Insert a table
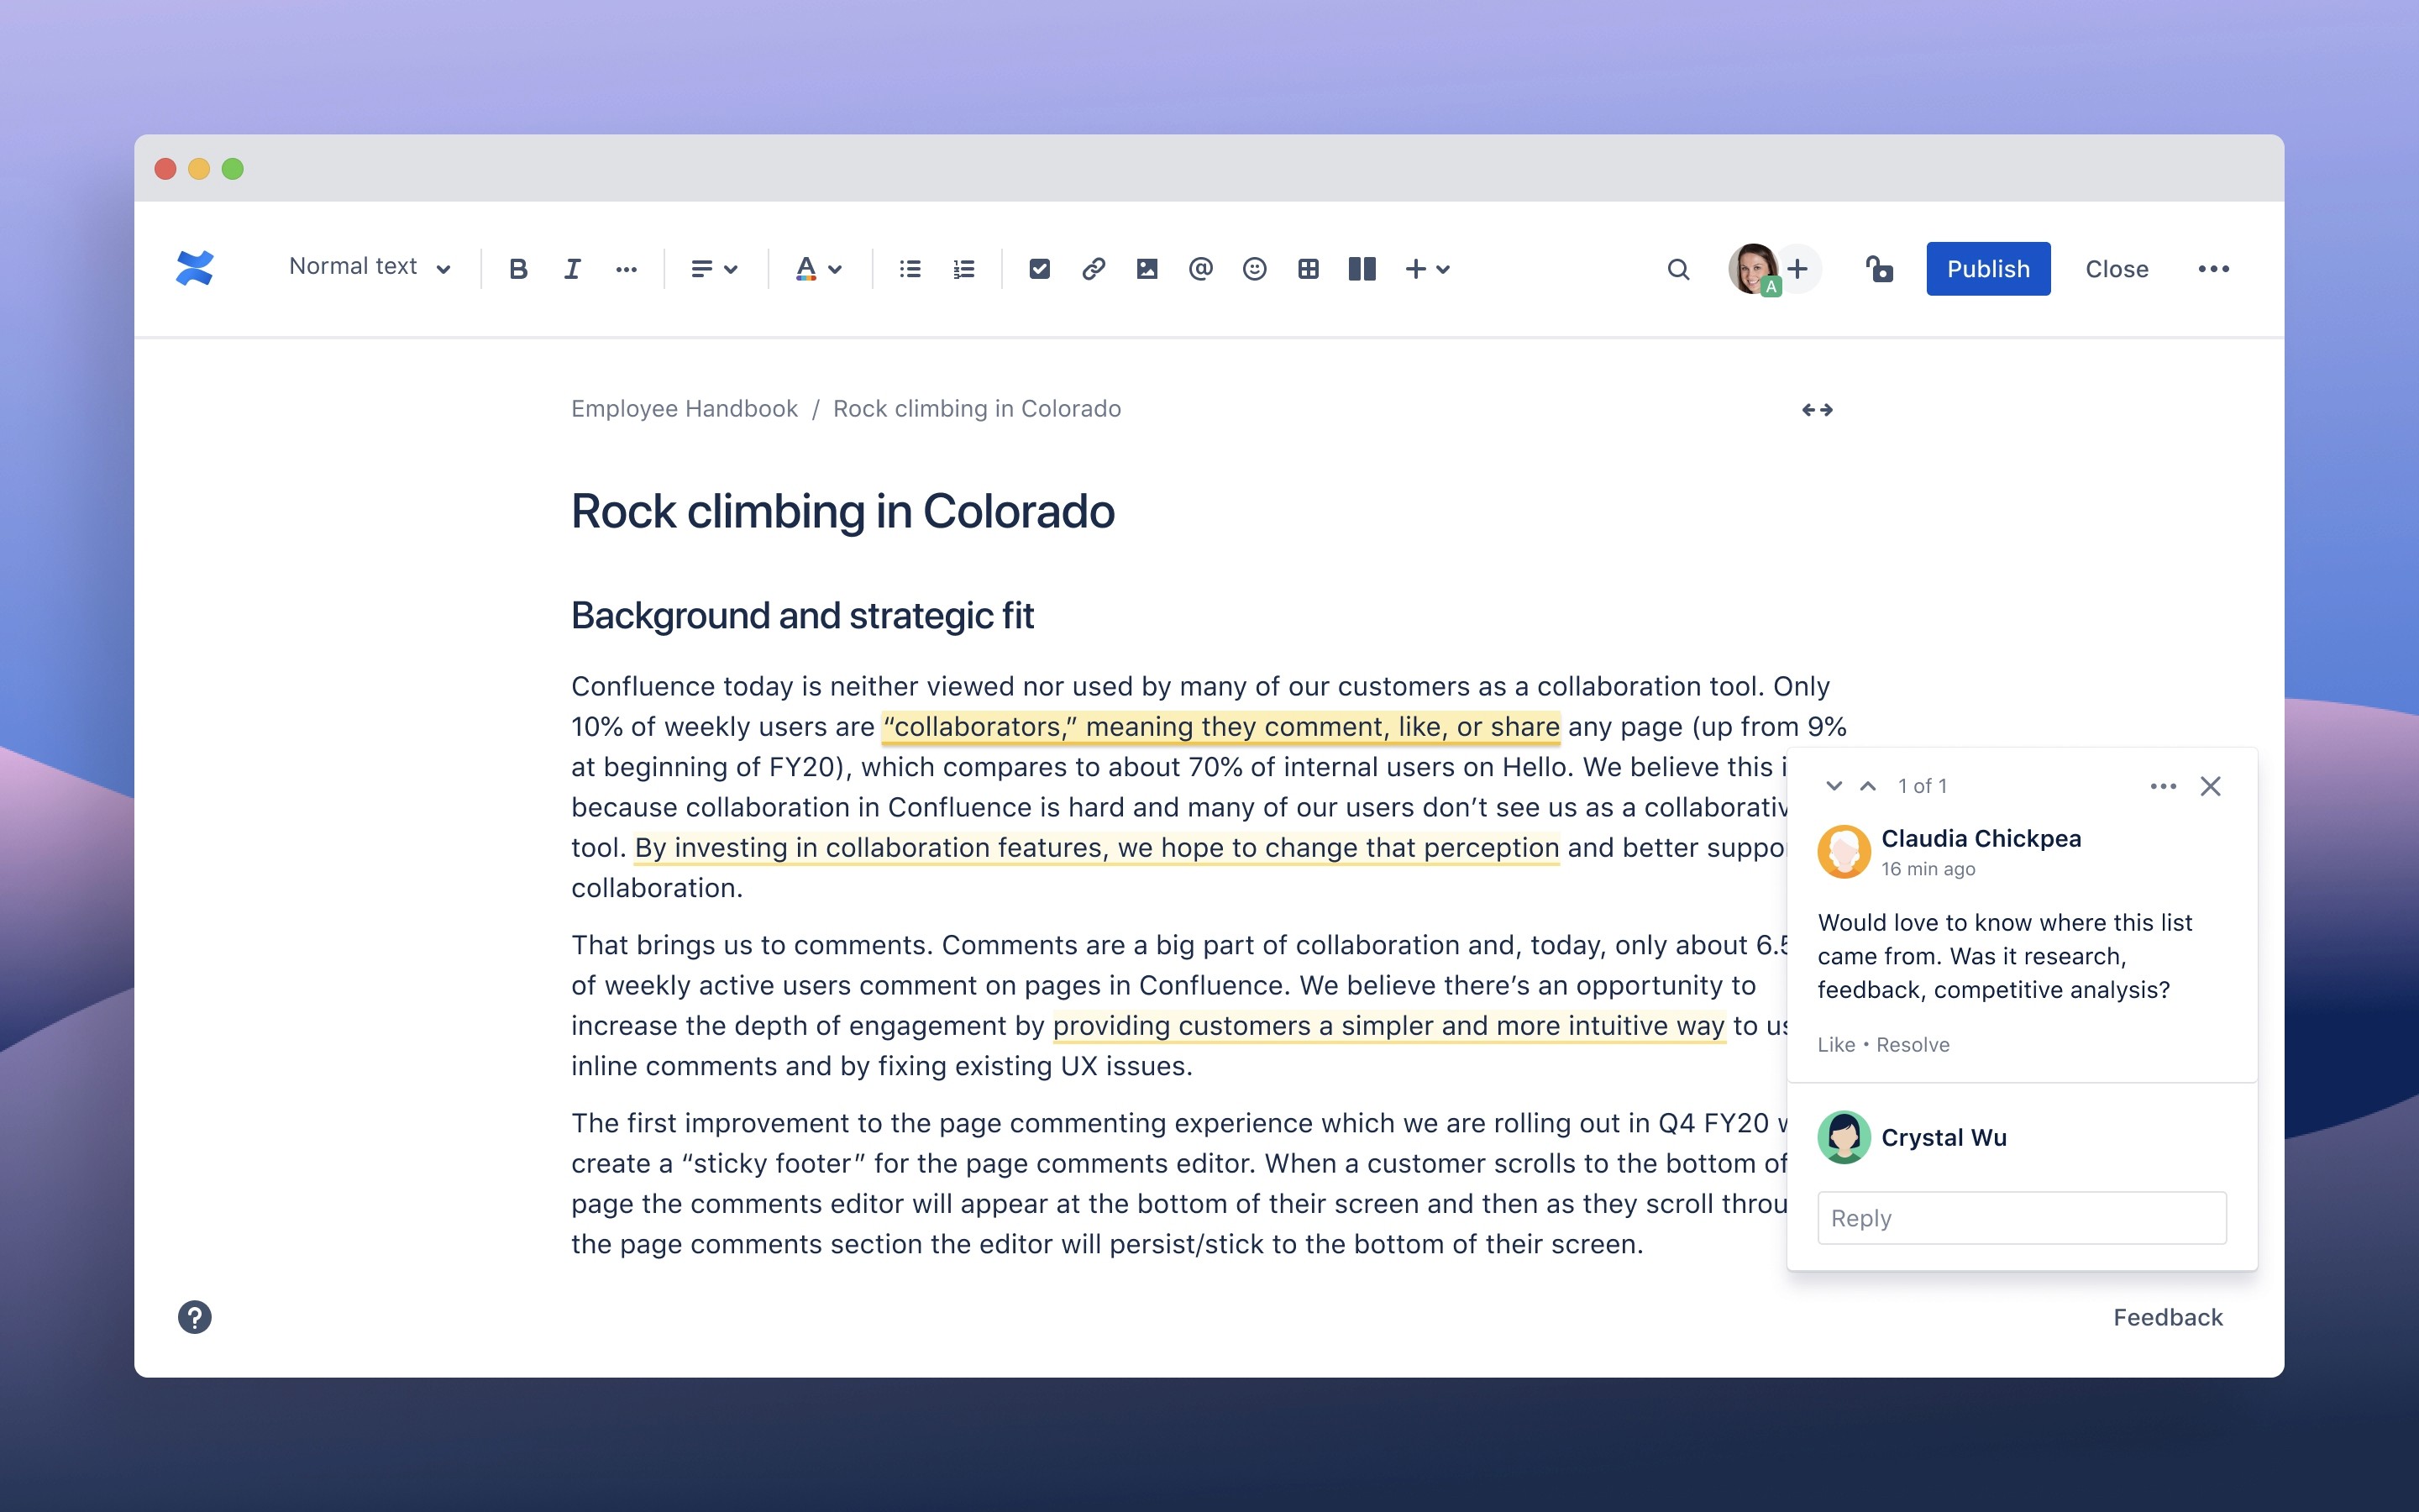Image resolution: width=2419 pixels, height=1512 pixels. (1309, 269)
